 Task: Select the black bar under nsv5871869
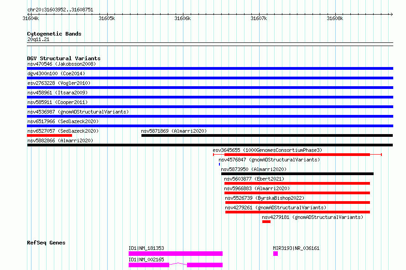[267, 135]
